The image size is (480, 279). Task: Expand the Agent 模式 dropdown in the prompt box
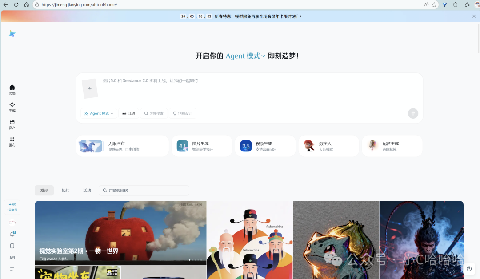pyautogui.click(x=99, y=113)
